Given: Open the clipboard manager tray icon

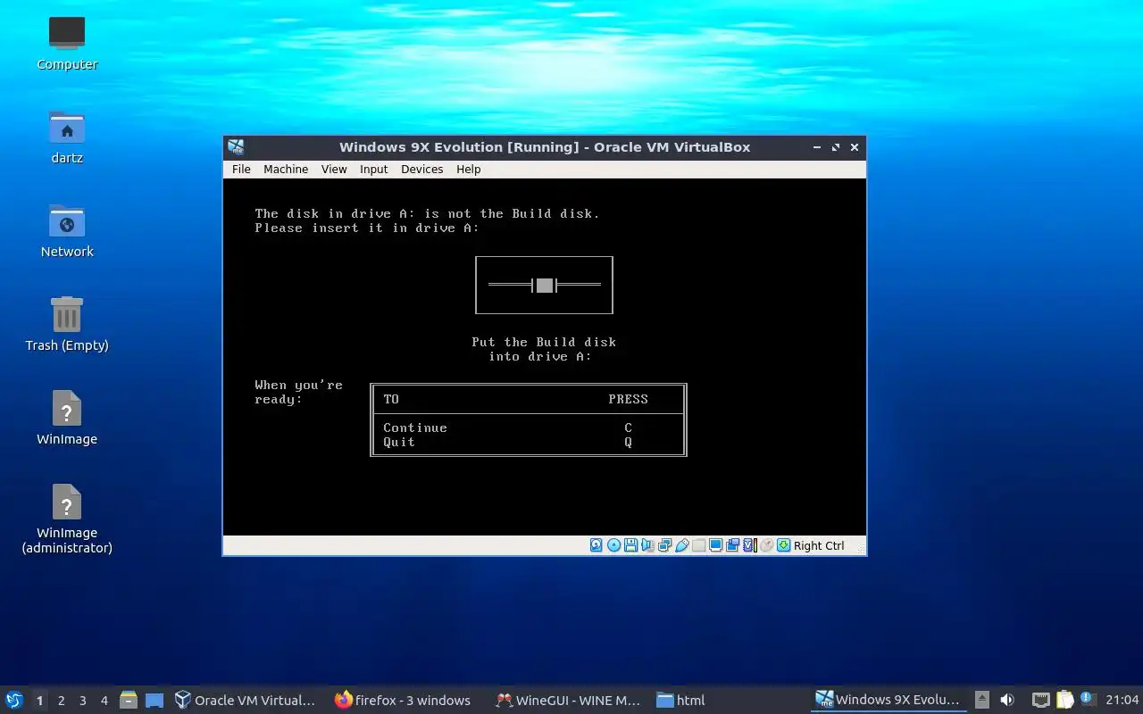Looking at the screenshot, I should pos(1064,700).
